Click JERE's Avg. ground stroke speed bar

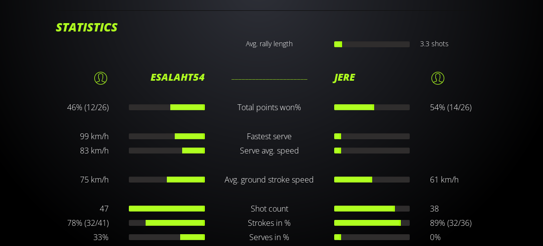click(372, 180)
